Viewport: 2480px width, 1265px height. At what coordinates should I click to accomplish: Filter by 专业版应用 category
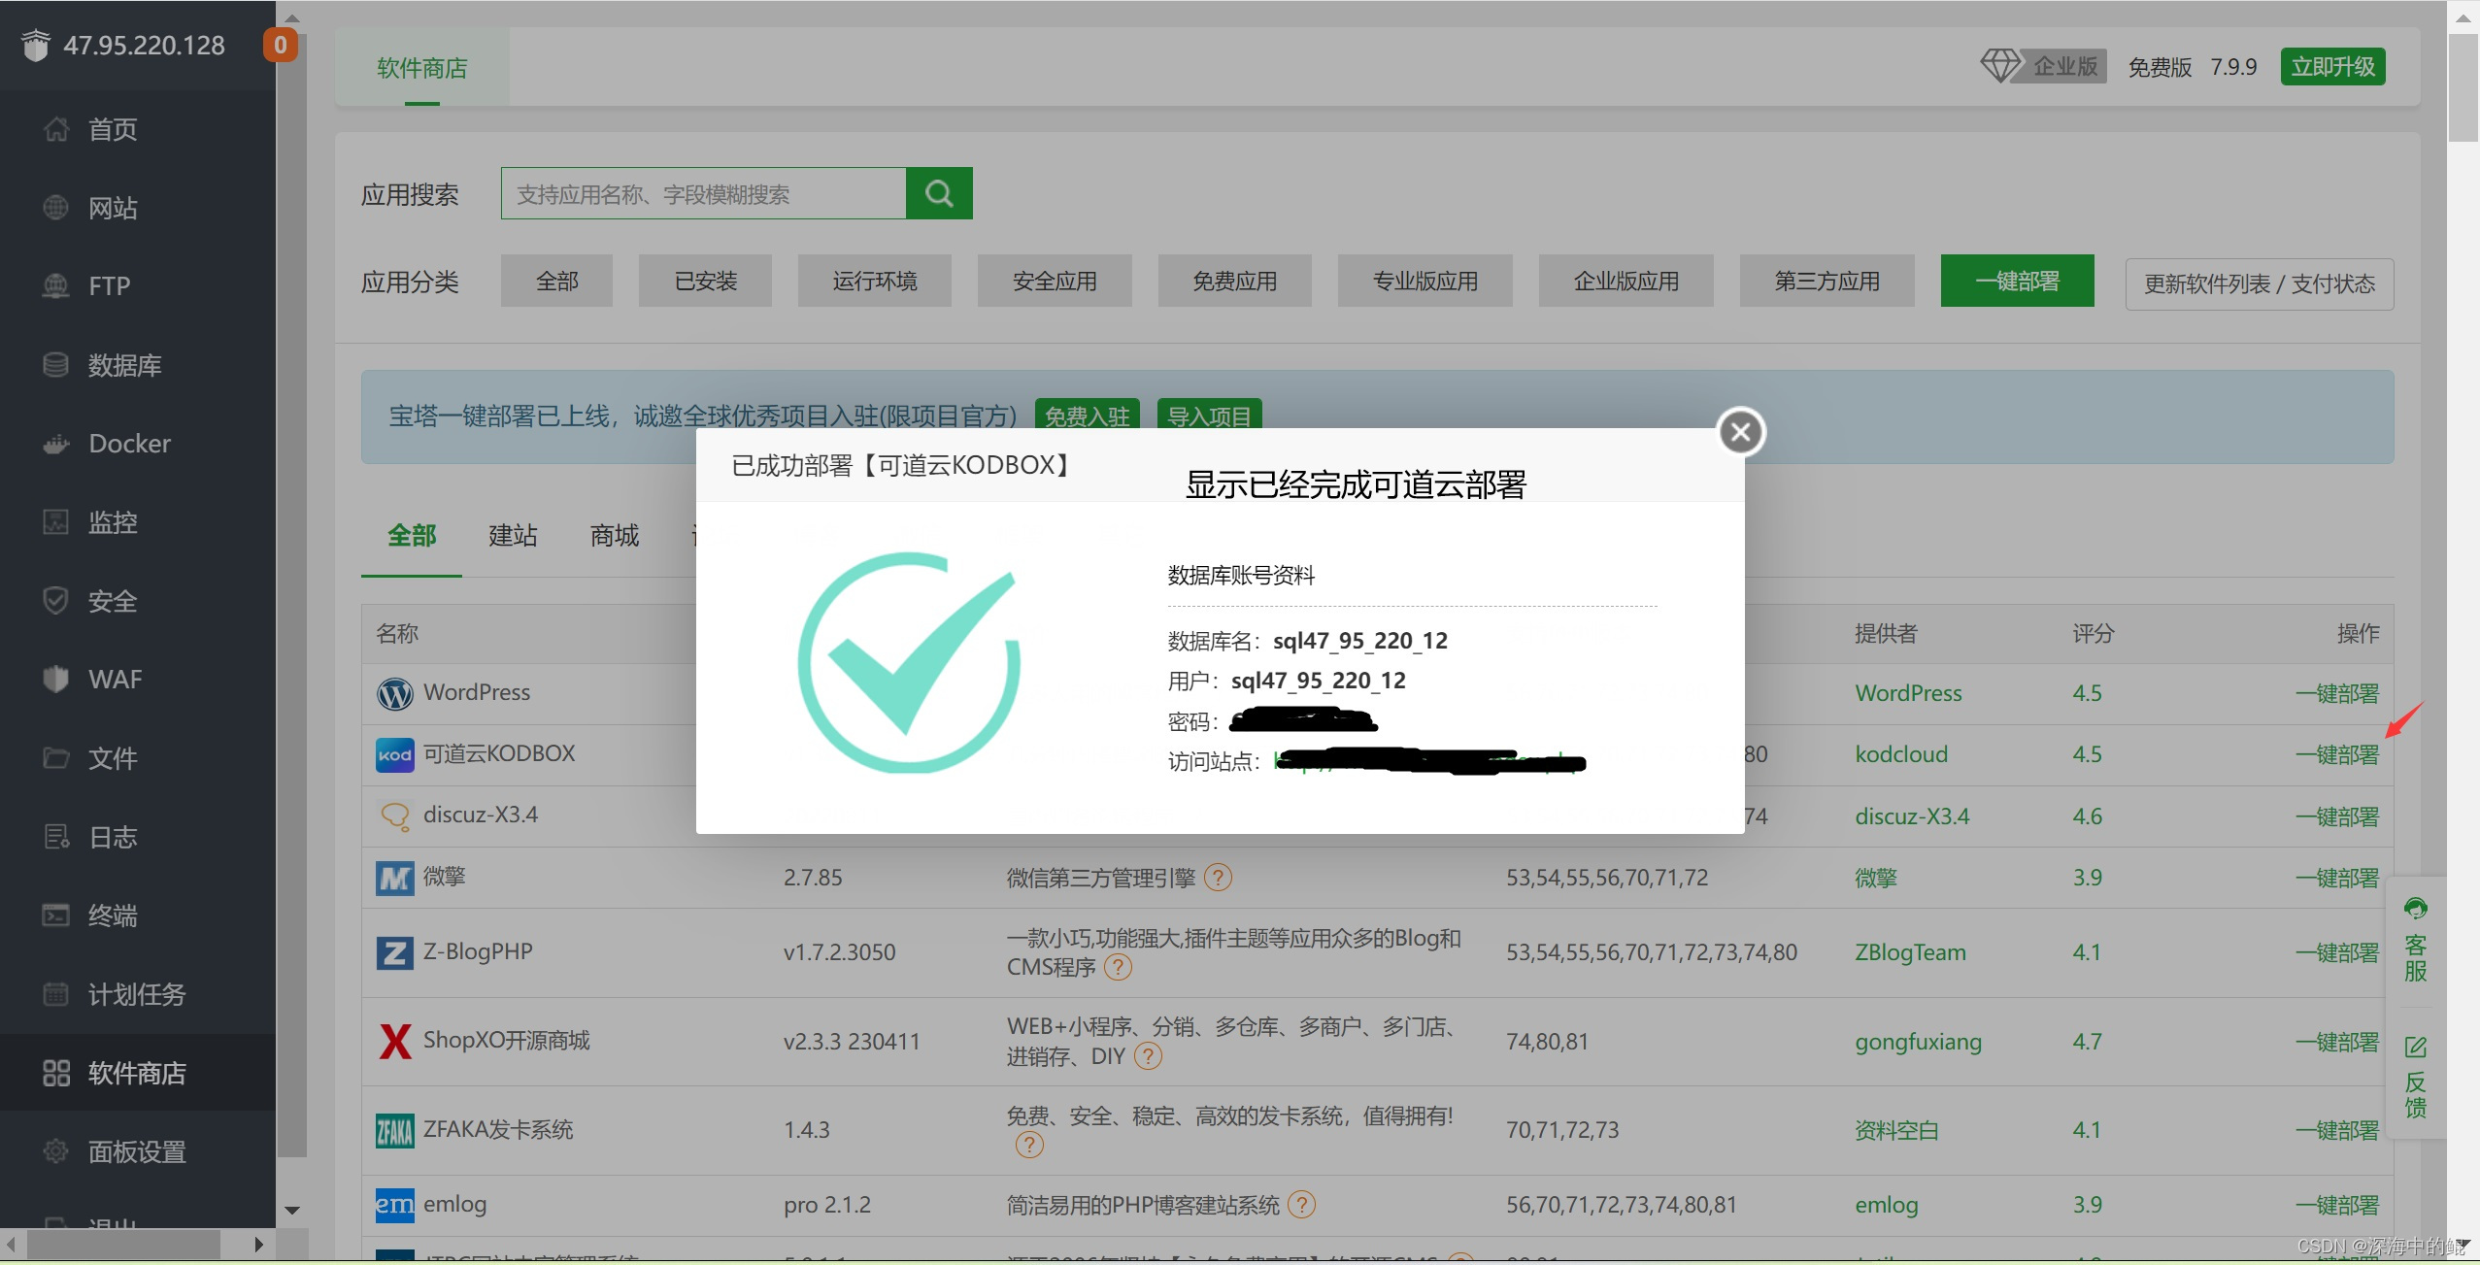tap(1424, 282)
